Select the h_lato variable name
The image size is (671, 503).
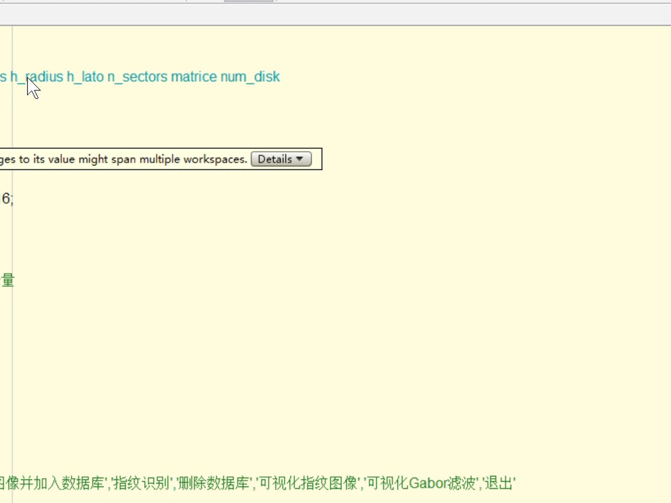(85, 76)
